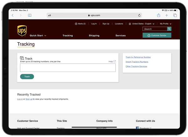Click the Log In header link
The width and height of the screenshot is (188, 137).
[94, 24]
